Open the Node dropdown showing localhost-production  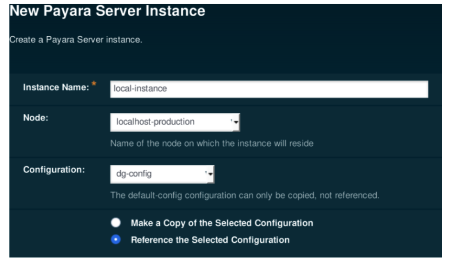[x=175, y=122]
